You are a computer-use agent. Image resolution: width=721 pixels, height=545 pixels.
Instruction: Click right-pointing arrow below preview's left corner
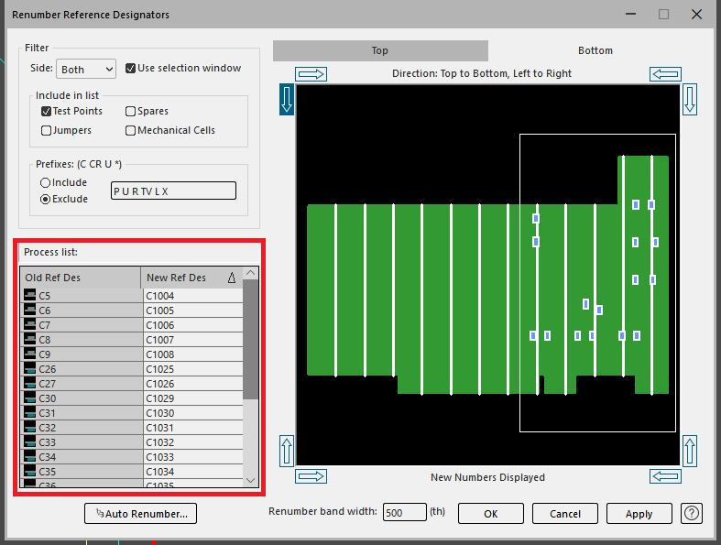click(311, 476)
